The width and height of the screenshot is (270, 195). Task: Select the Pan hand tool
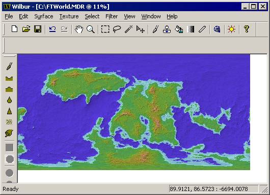79,29
